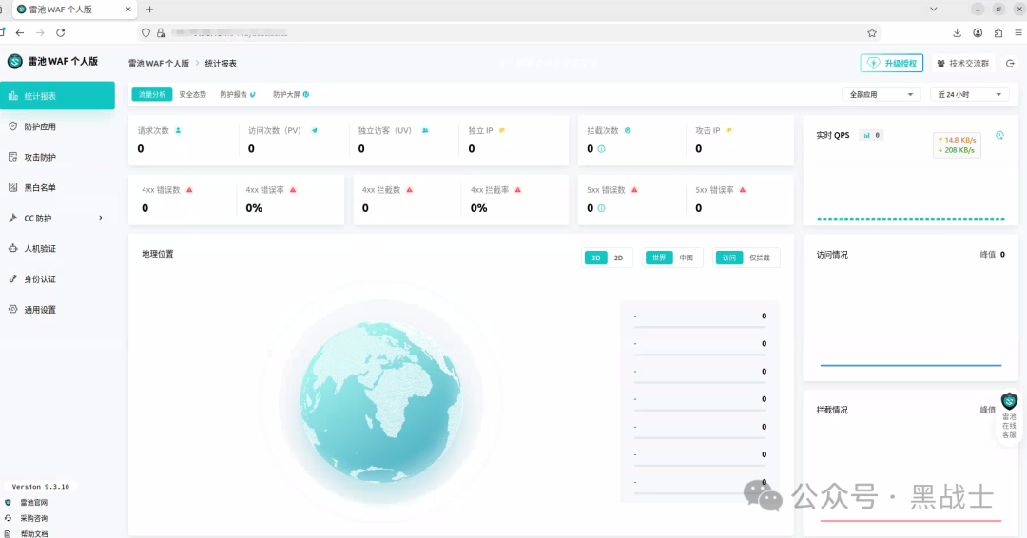1027x538 pixels.
Task: Click the info icon beside 拦截次数 value
Action: (x=601, y=149)
